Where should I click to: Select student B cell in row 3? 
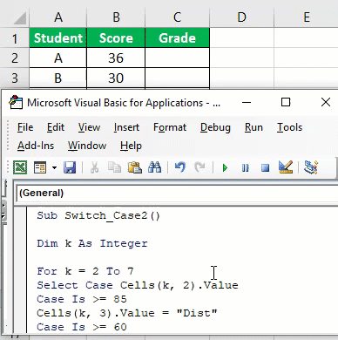click(58, 78)
